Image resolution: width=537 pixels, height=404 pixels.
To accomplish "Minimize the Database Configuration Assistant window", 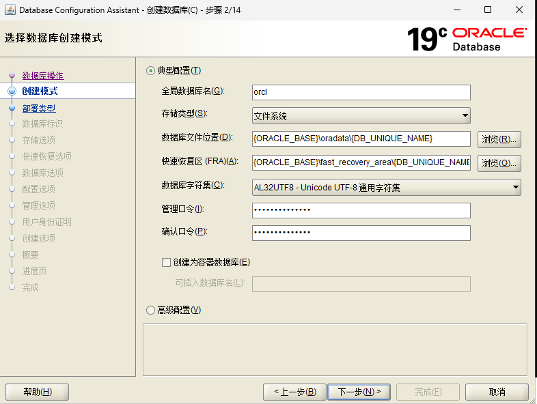I will (x=457, y=10).
